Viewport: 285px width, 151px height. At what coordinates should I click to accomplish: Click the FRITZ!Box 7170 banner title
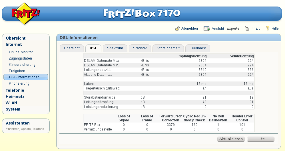point(142,14)
